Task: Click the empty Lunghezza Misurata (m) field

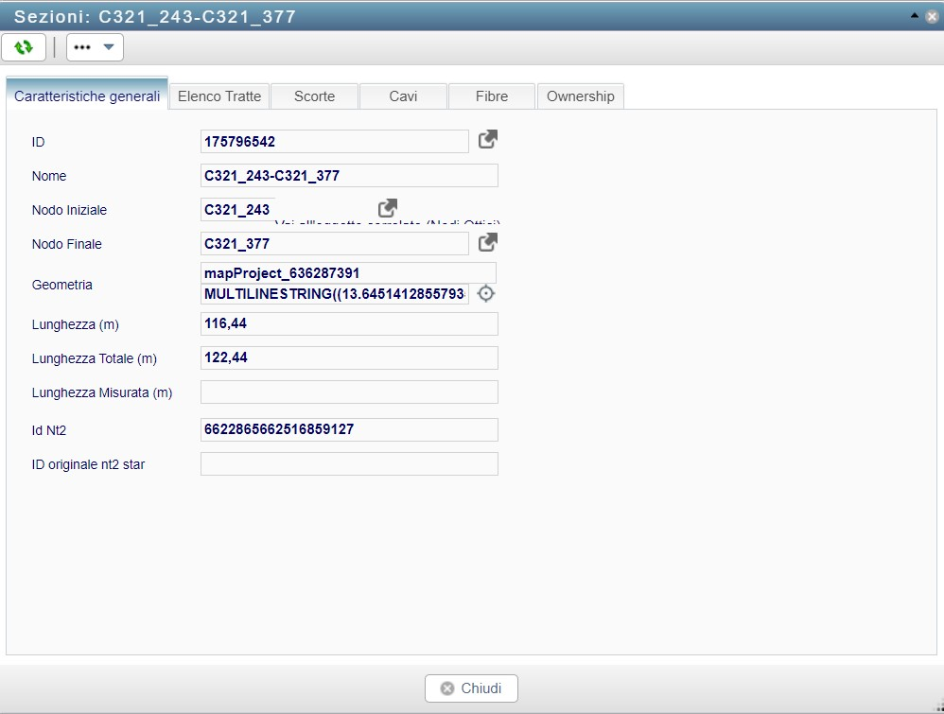Action: pos(349,392)
